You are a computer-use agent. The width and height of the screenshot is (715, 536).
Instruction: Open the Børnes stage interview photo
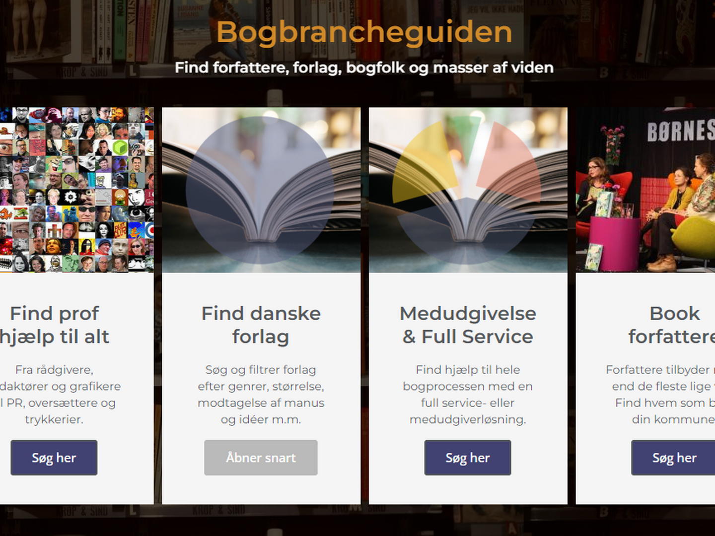[645, 190]
